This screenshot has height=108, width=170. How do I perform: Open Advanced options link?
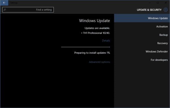[99, 62]
